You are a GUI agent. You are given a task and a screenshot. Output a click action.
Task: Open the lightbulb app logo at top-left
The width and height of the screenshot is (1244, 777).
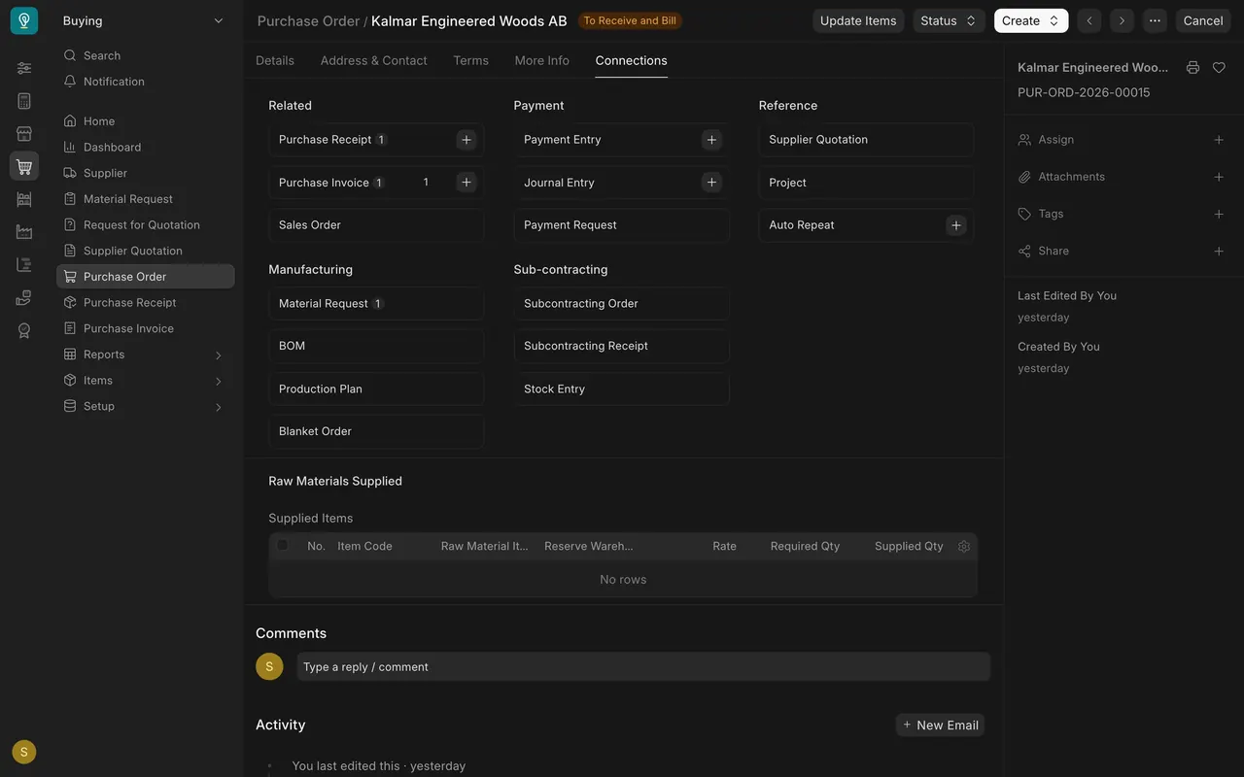click(24, 20)
